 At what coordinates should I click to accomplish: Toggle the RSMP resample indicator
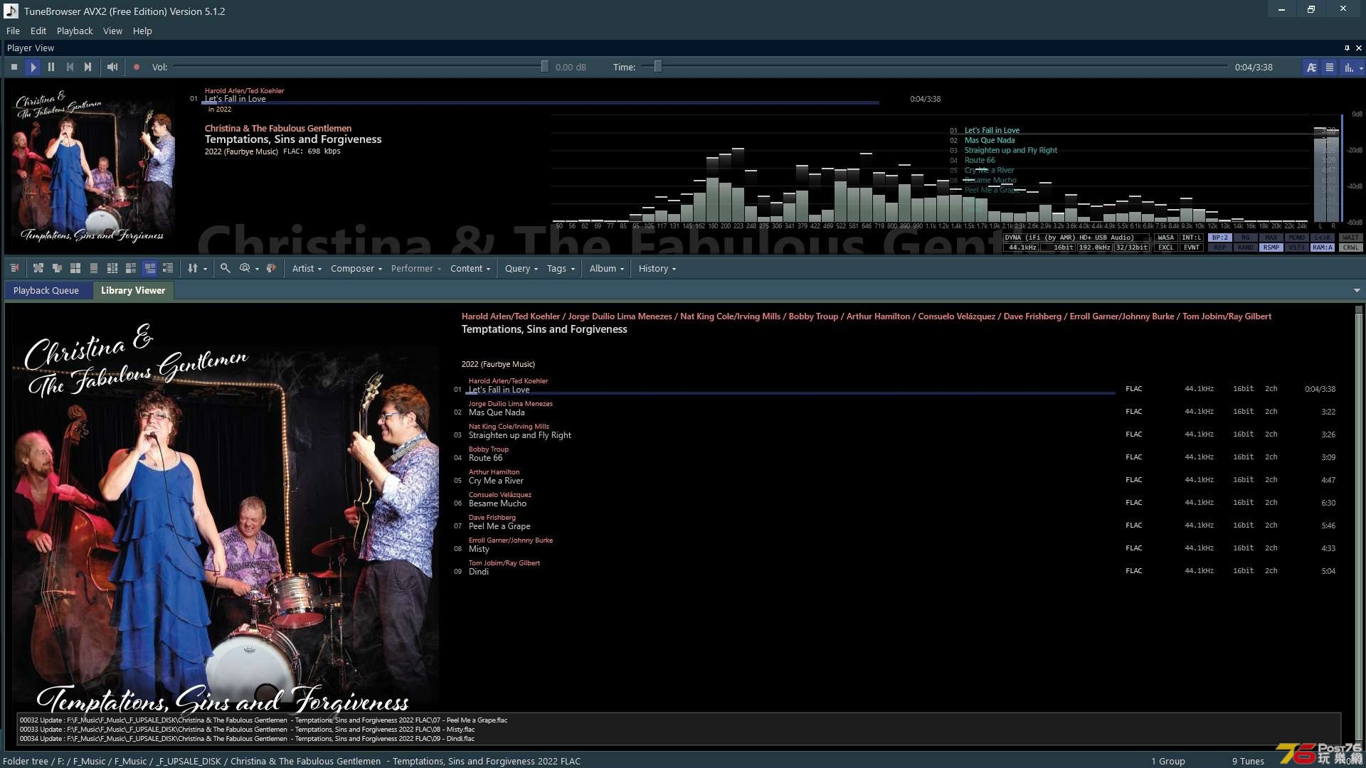1271,247
